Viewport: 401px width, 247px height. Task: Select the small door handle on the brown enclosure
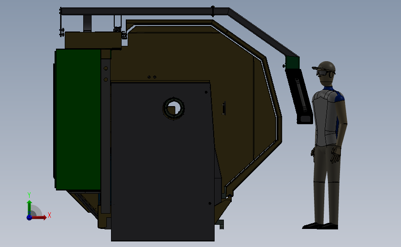[224, 108]
